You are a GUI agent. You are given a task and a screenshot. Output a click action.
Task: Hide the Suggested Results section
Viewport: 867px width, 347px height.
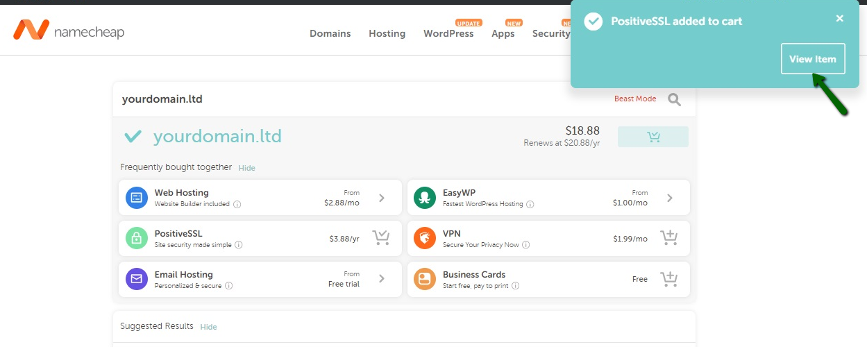point(208,327)
